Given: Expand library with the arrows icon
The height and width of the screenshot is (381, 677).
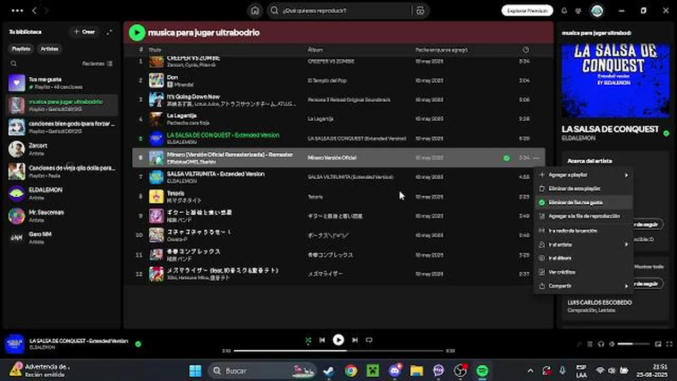Looking at the screenshot, I should coord(109,32).
